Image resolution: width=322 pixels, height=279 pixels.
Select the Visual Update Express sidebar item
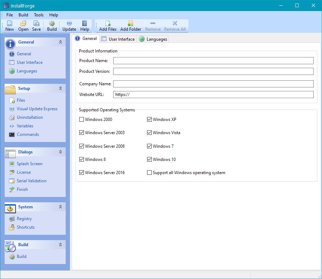click(36, 109)
